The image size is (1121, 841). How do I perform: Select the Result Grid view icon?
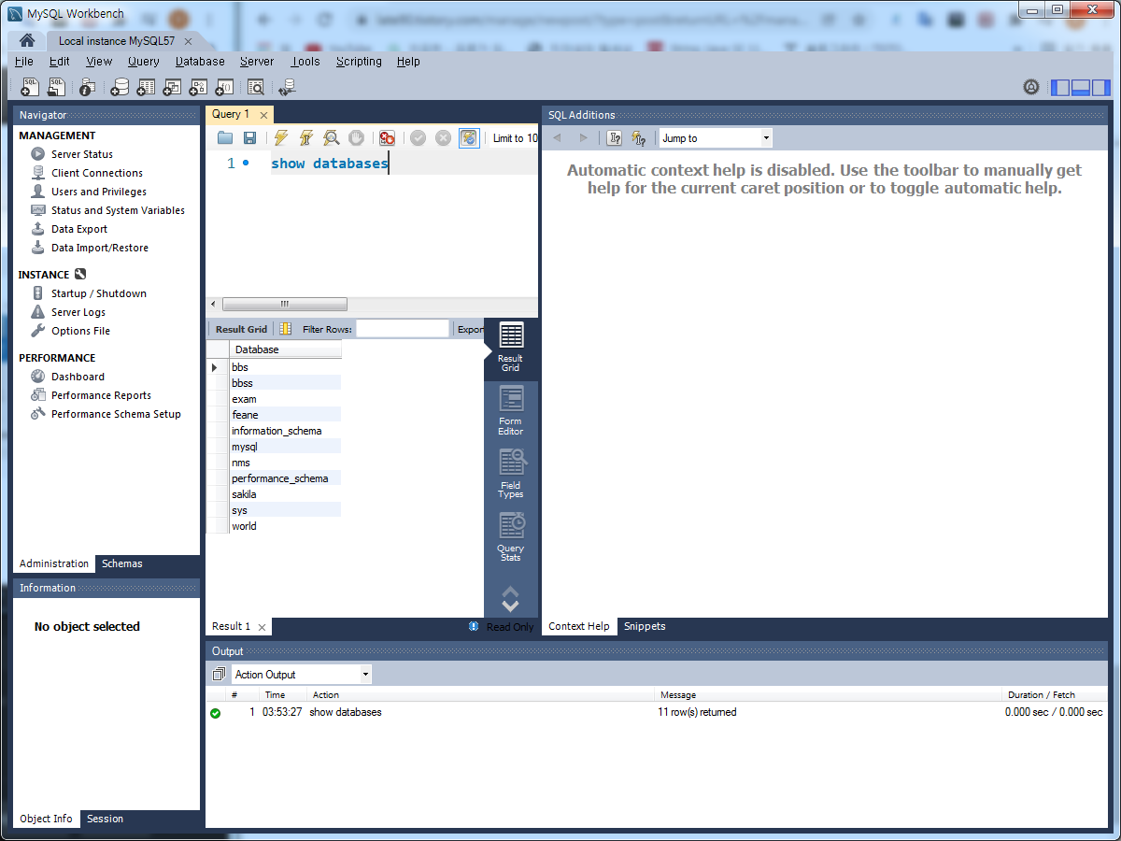pyautogui.click(x=511, y=348)
